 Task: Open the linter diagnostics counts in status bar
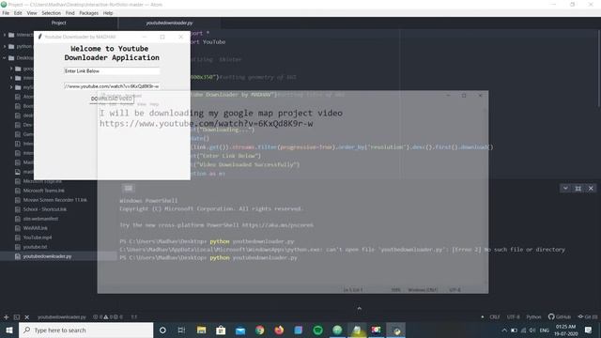click(x=108, y=317)
